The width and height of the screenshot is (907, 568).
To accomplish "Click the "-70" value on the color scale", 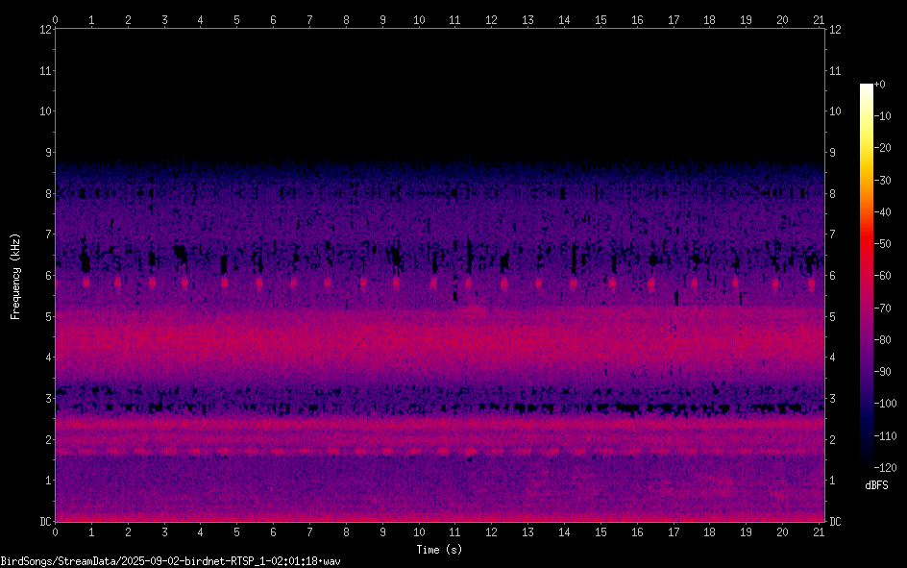I will [883, 309].
